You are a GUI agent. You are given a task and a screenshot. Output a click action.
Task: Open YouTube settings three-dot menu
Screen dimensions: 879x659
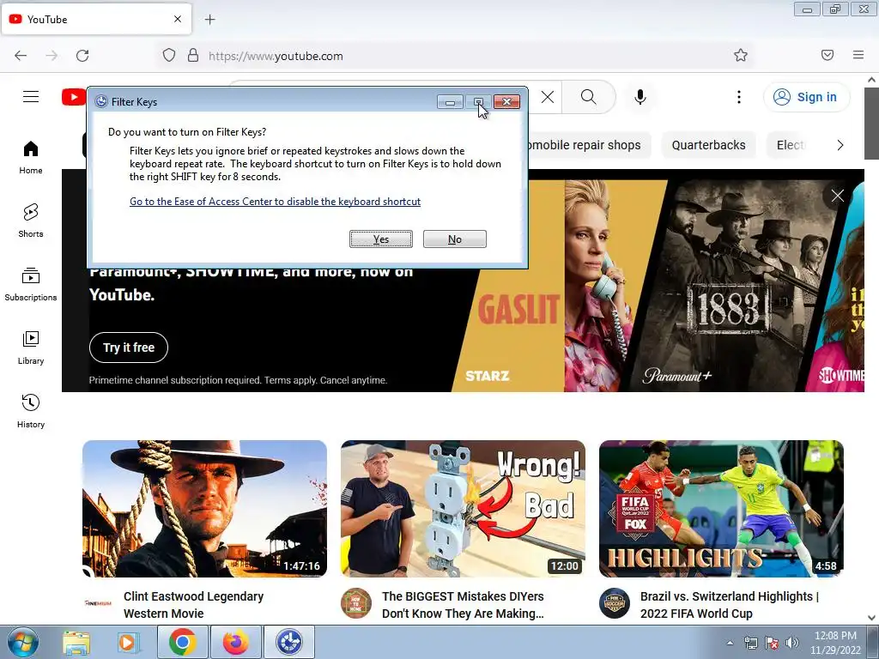pyautogui.click(x=739, y=97)
